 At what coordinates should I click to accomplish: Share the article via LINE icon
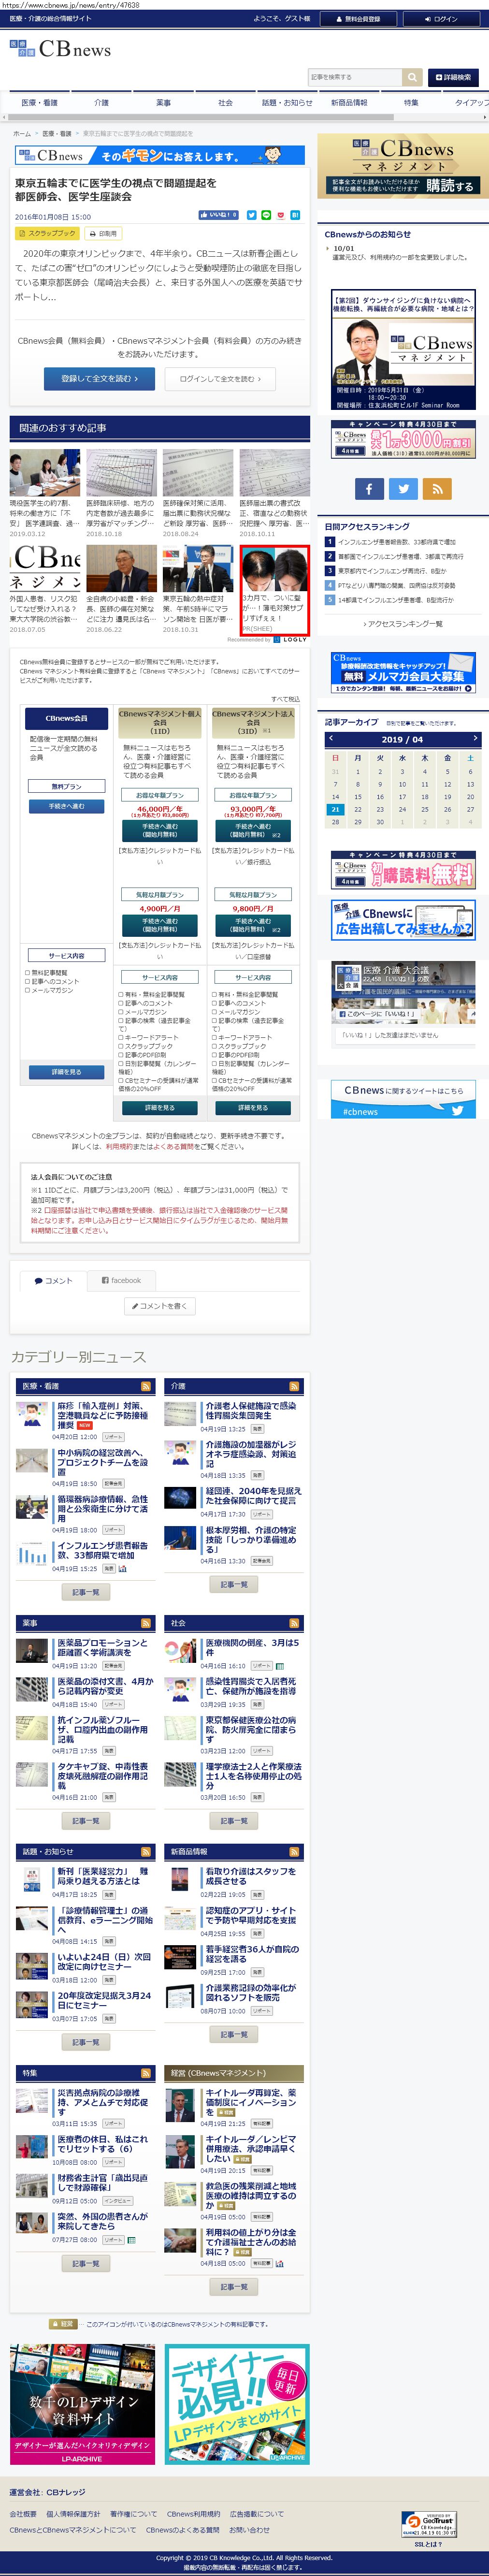[x=266, y=215]
